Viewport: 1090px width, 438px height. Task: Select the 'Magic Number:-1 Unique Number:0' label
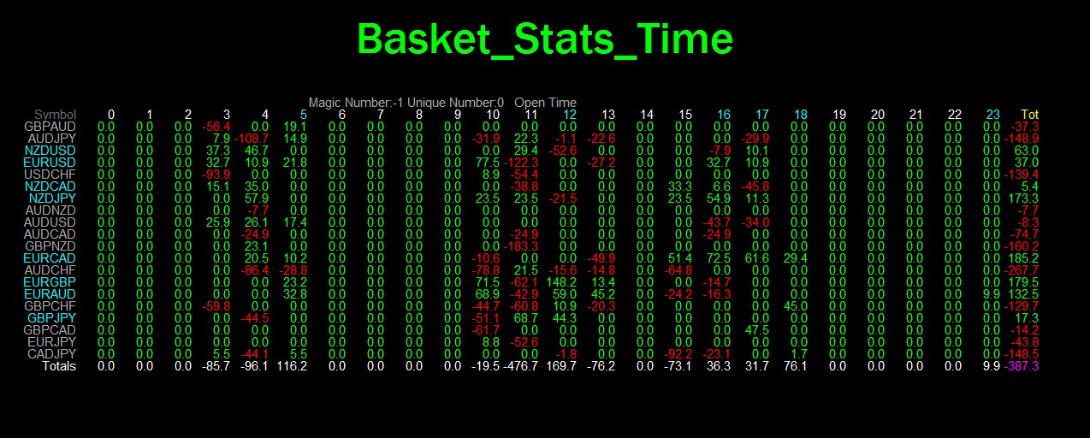coord(406,103)
